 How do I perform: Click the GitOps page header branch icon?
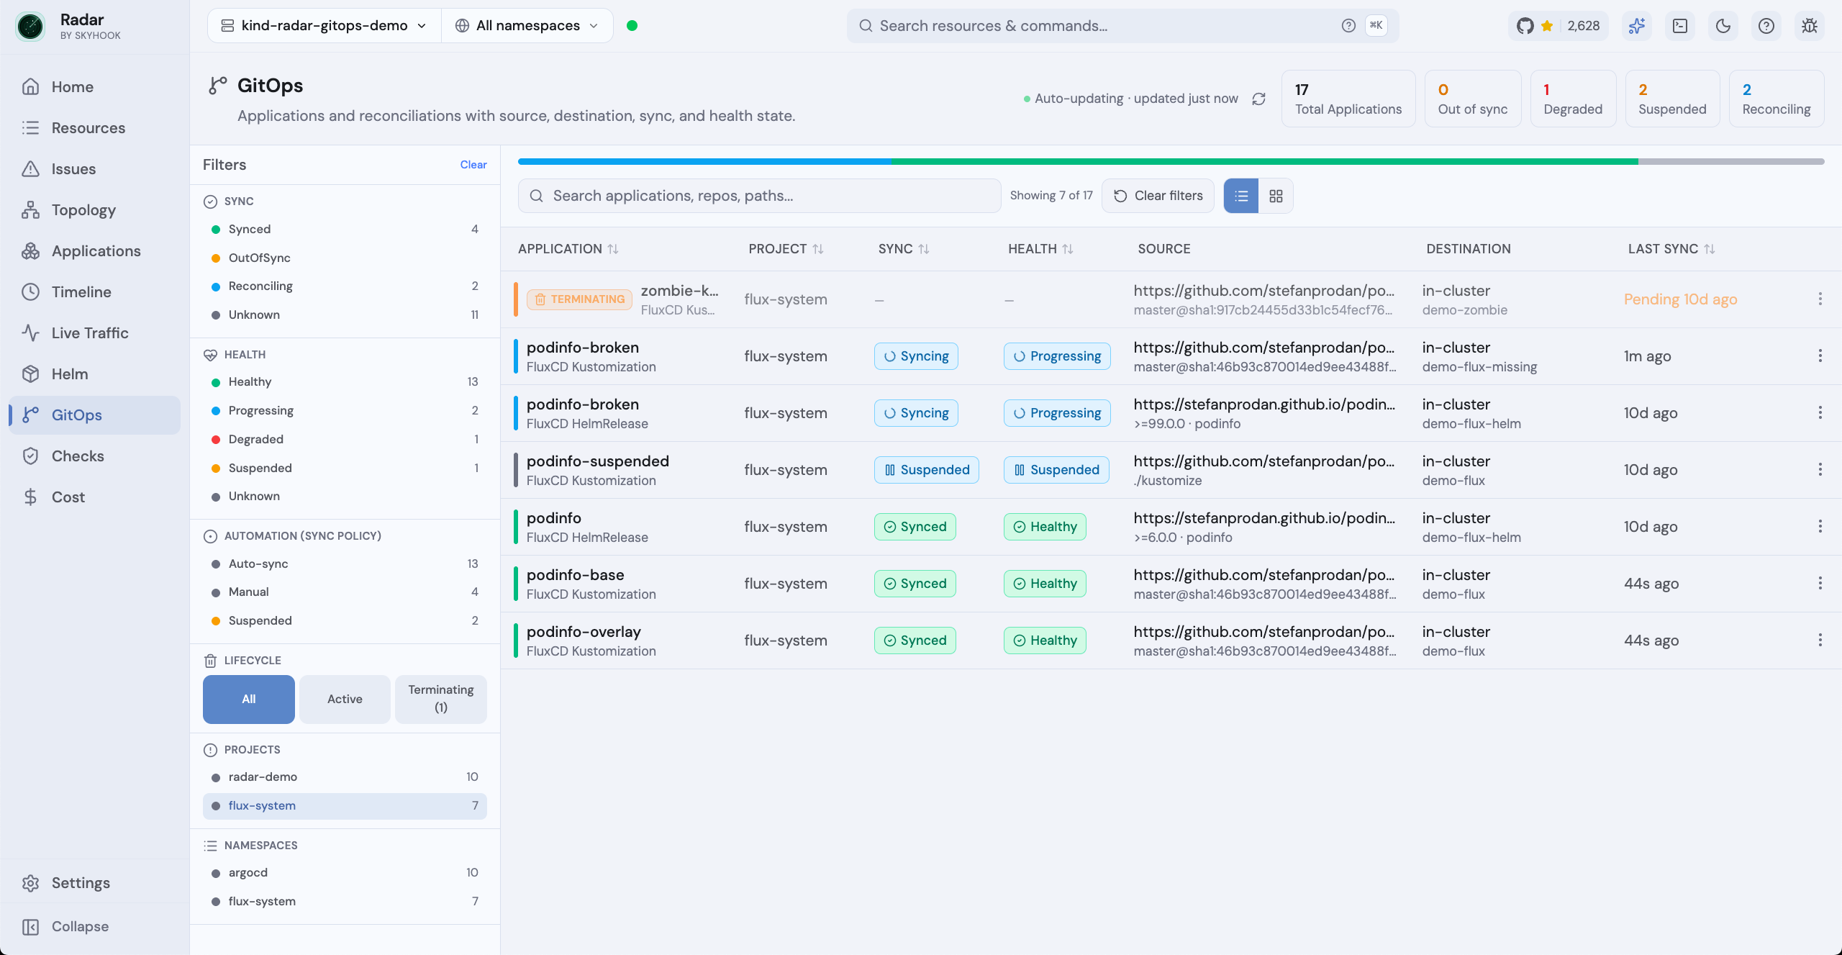217,86
